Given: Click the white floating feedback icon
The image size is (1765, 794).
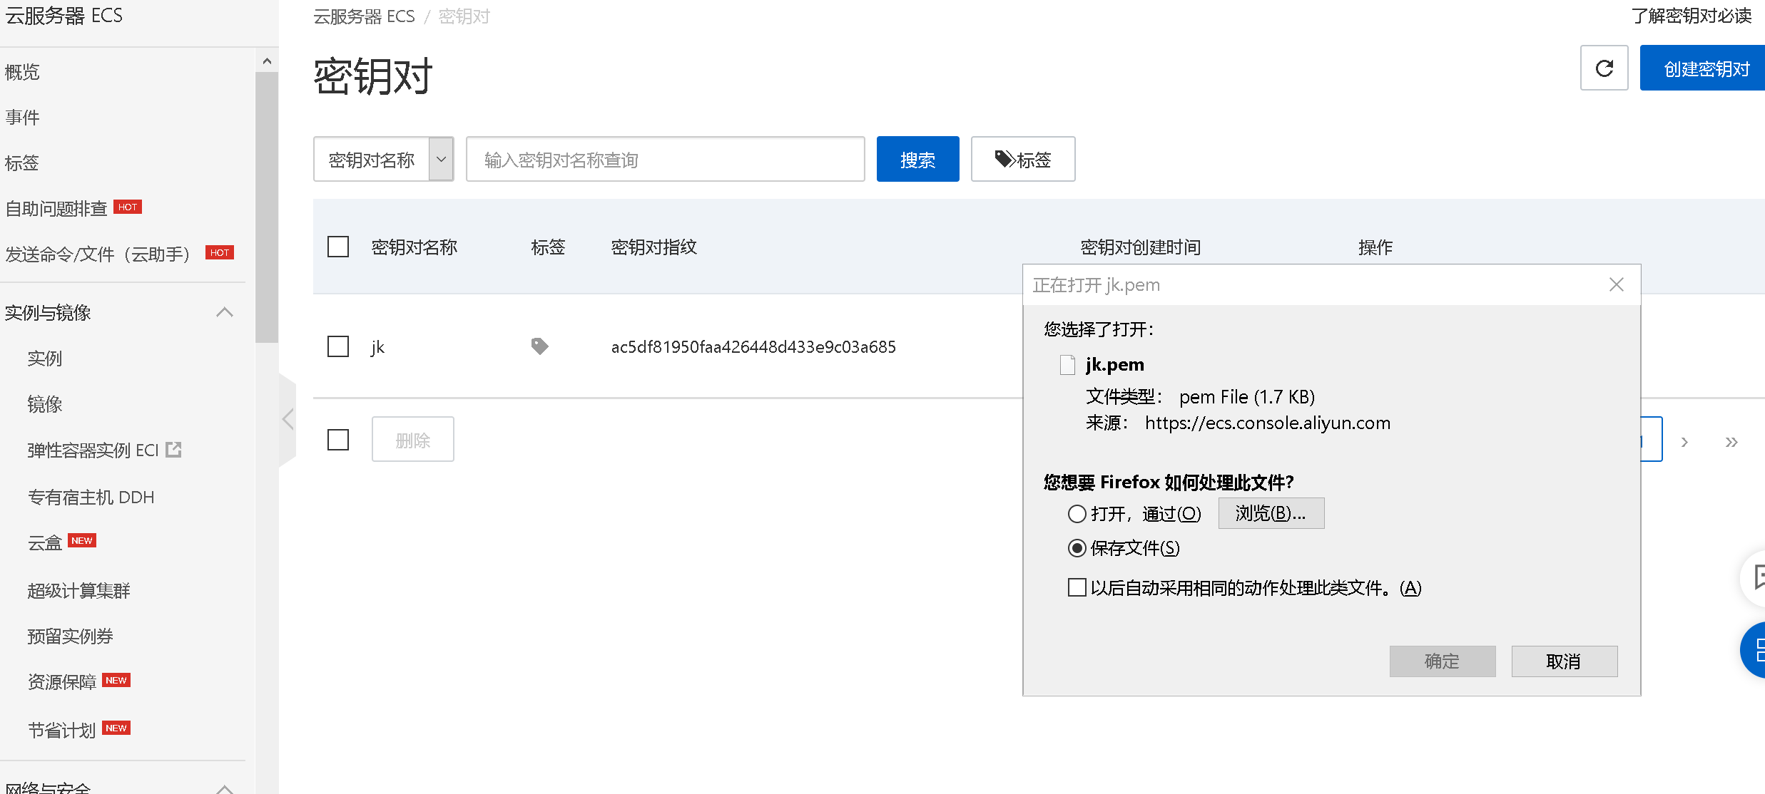Looking at the screenshot, I should coord(1754,577).
